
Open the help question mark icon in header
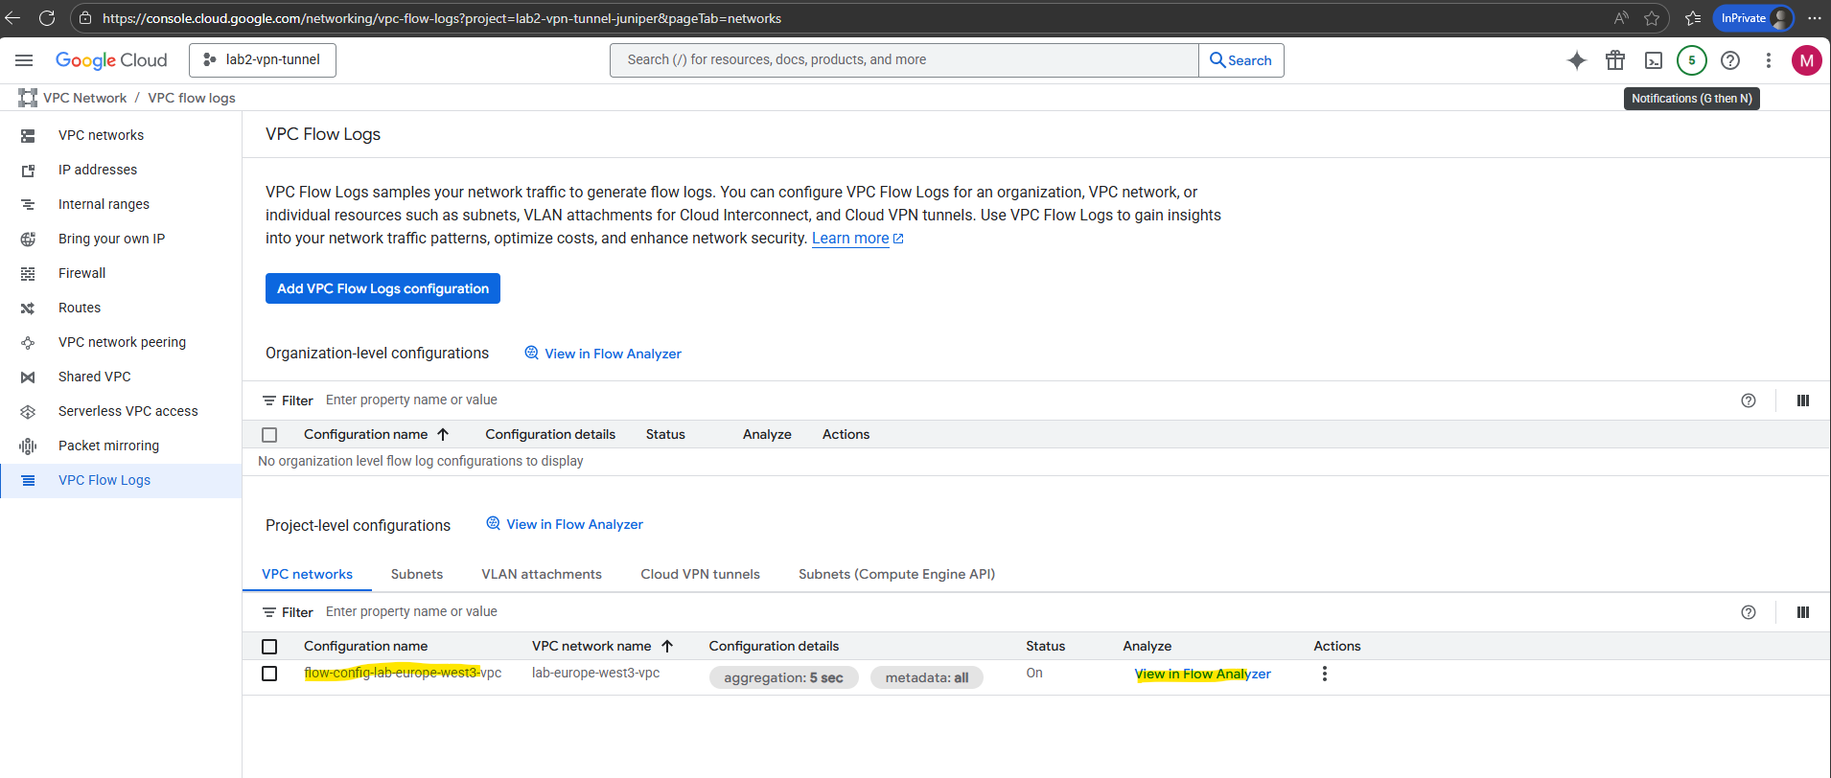coord(1730,60)
